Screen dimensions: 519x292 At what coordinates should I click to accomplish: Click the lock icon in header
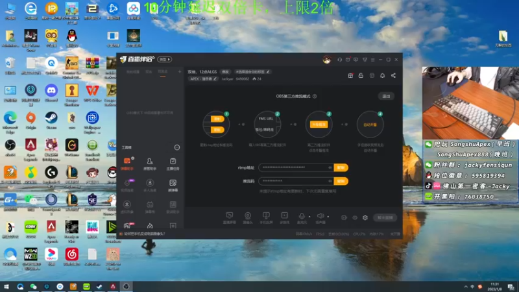tap(361, 75)
